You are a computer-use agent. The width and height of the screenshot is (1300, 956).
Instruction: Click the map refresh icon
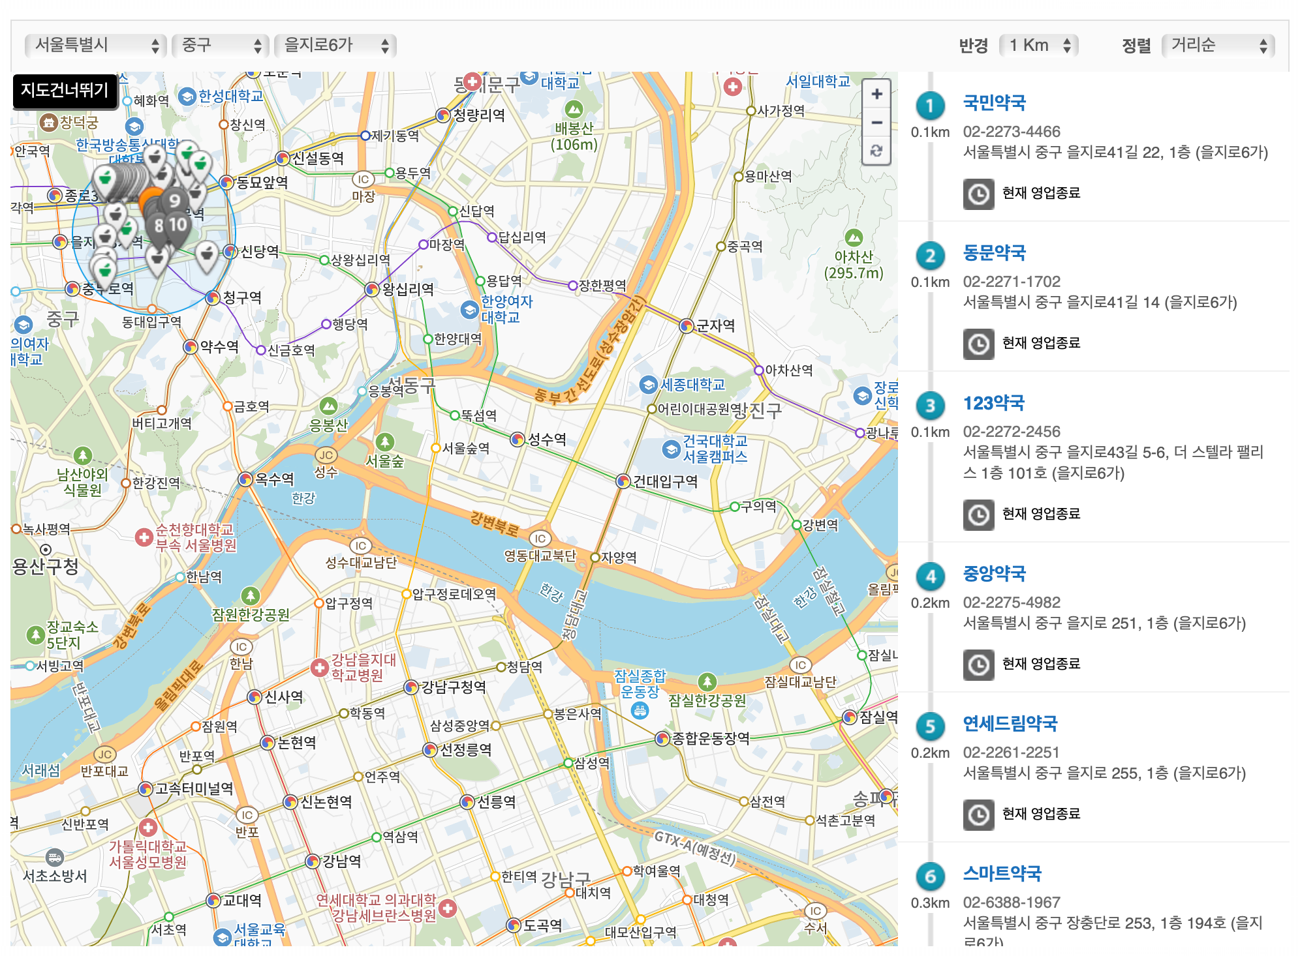pyautogui.click(x=876, y=151)
